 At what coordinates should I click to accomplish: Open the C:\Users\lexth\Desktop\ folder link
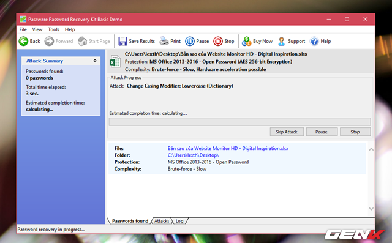coord(194,155)
